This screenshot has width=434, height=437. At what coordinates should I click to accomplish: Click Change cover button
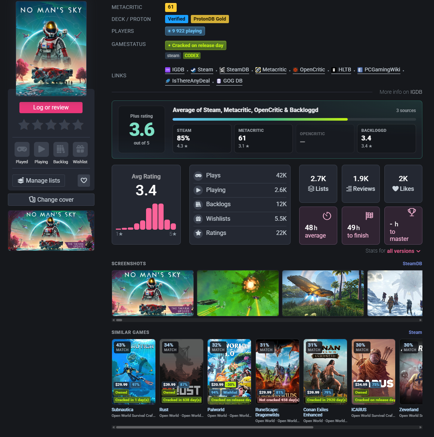click(51, 199)
